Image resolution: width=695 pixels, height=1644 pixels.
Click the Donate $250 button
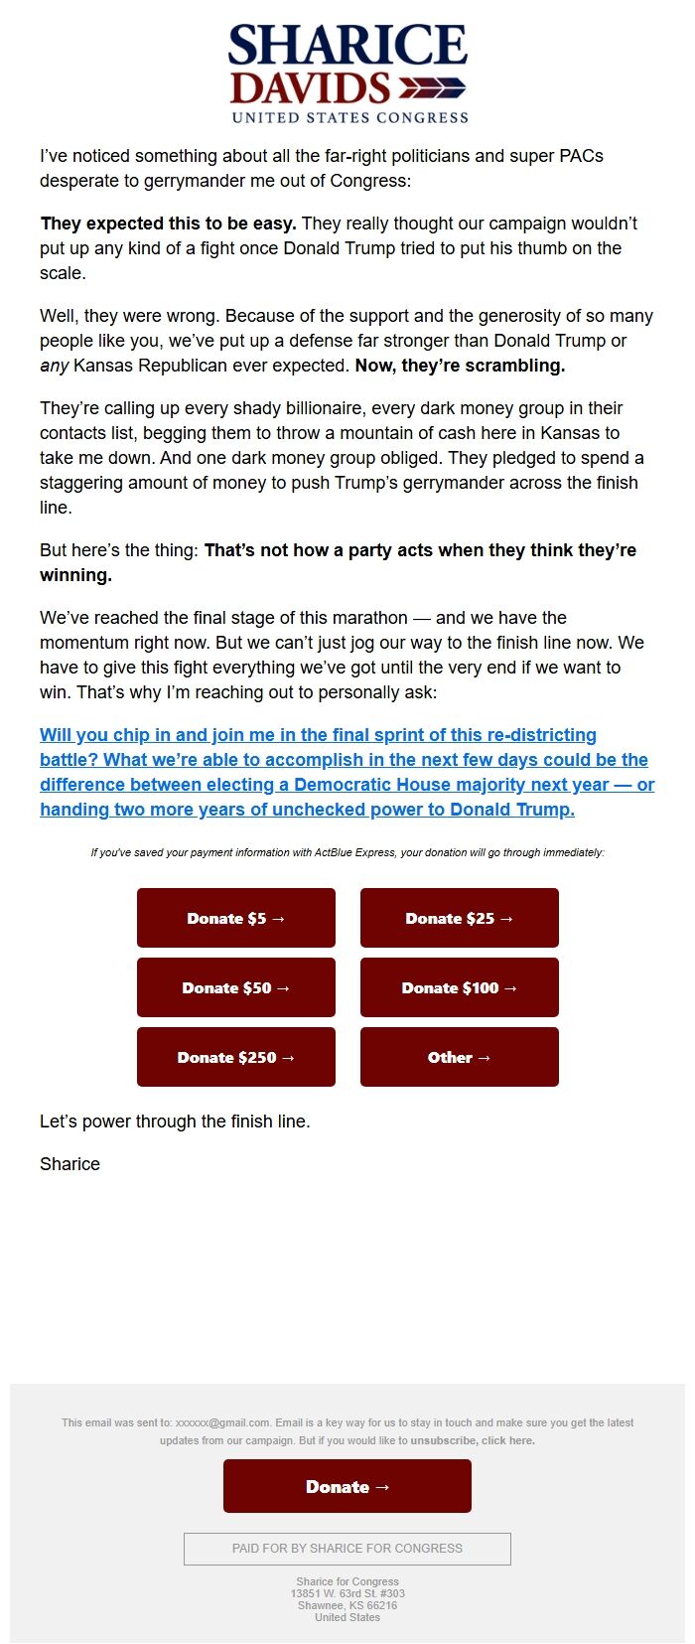click(x=235, y=1057)
